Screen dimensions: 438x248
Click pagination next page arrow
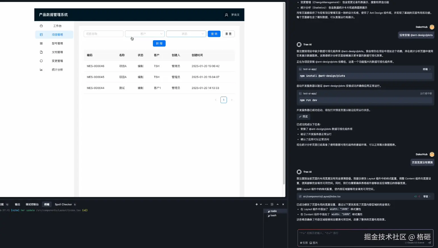(231, 100)
